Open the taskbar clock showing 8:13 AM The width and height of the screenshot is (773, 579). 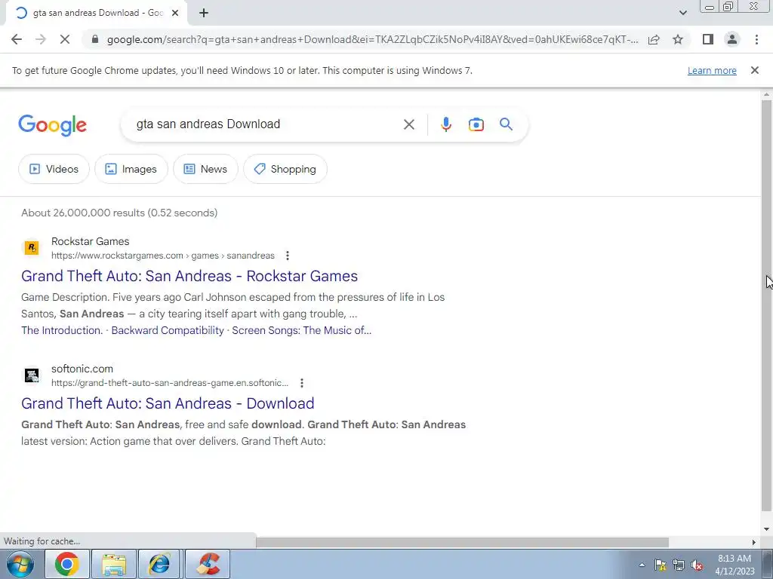[735, 565]
